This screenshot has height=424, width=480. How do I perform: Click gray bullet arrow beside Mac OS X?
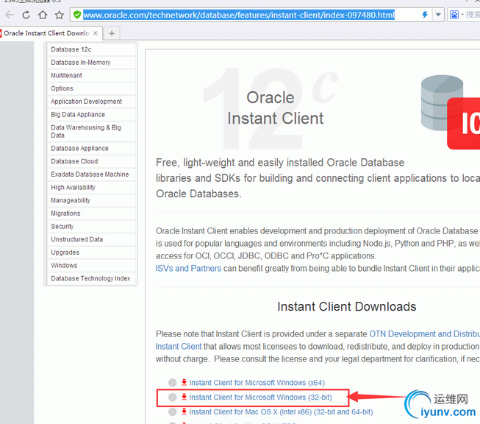[172, 411]
